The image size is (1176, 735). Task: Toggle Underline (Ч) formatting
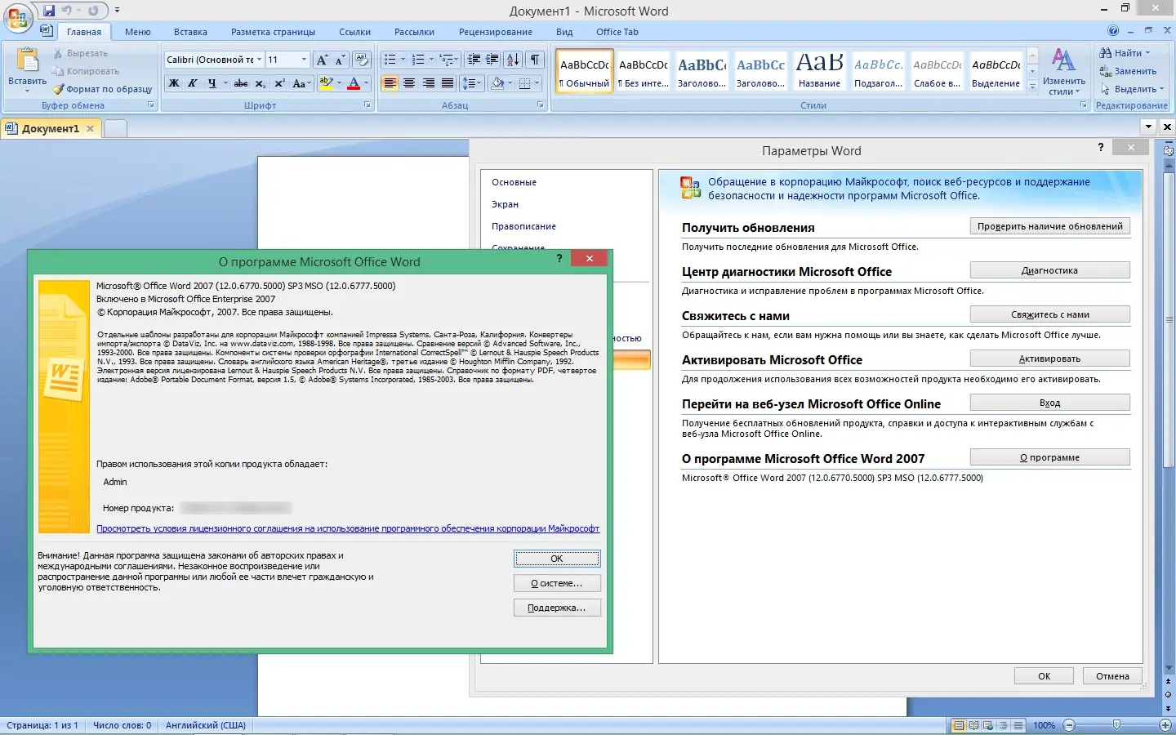tap(212, 83)
